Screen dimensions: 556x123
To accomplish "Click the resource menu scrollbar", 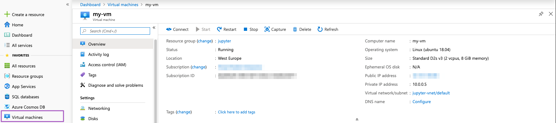I will [x=156, y=81].
